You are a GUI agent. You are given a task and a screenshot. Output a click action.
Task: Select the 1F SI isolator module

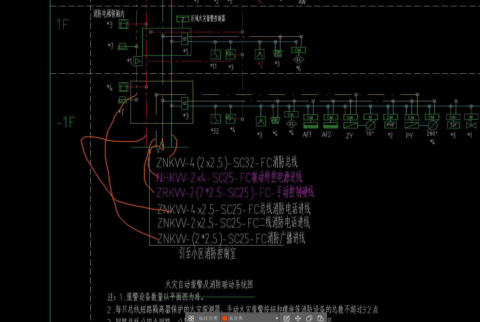(x=185, y=39)
